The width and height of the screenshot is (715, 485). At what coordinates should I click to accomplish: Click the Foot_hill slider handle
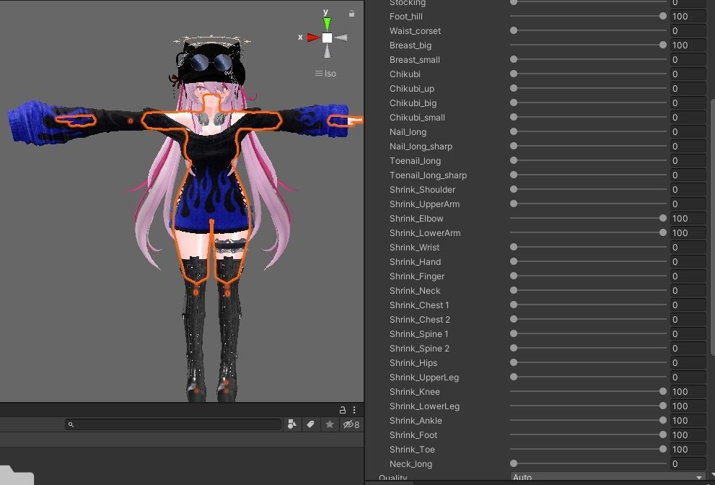click(x=662, y=16)
